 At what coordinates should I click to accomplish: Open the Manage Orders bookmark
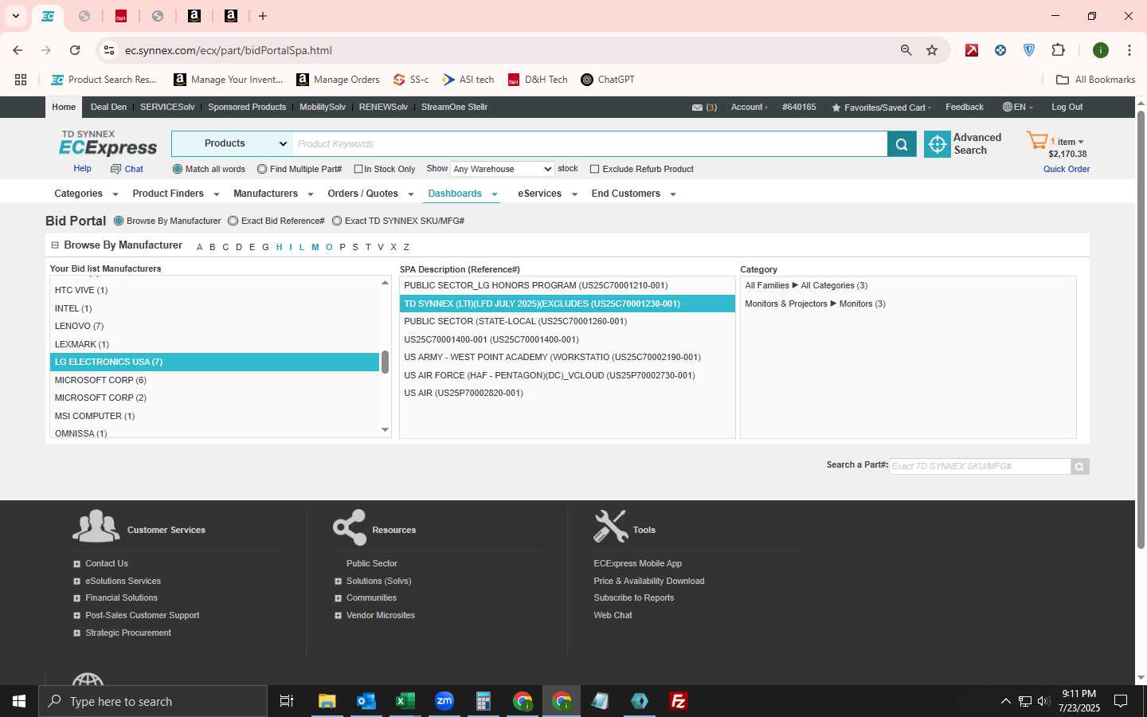click(338, 80)
